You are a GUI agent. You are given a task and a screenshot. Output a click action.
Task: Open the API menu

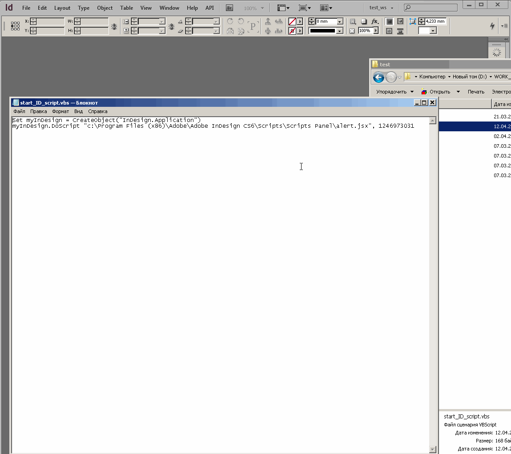(x=209, y=8)
